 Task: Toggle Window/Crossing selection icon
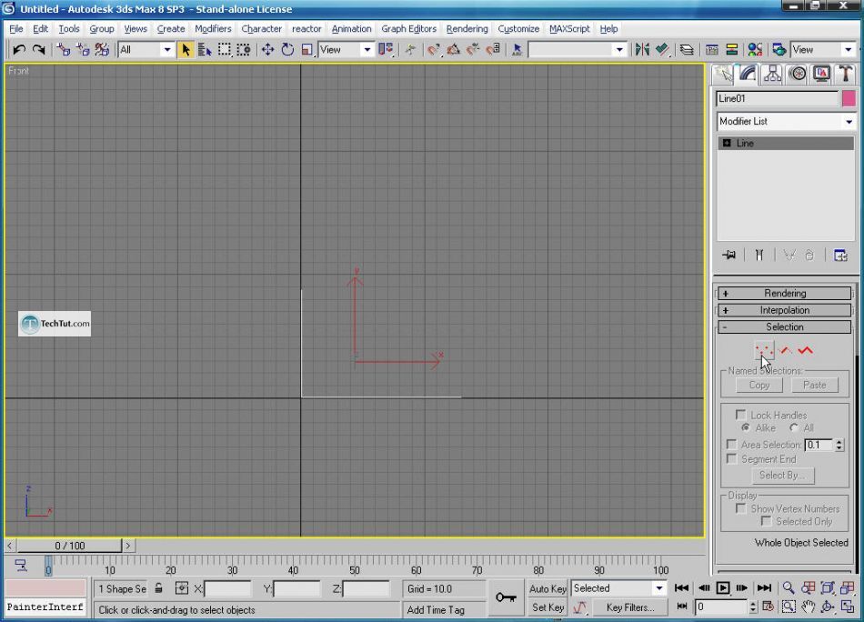point(244,50)
